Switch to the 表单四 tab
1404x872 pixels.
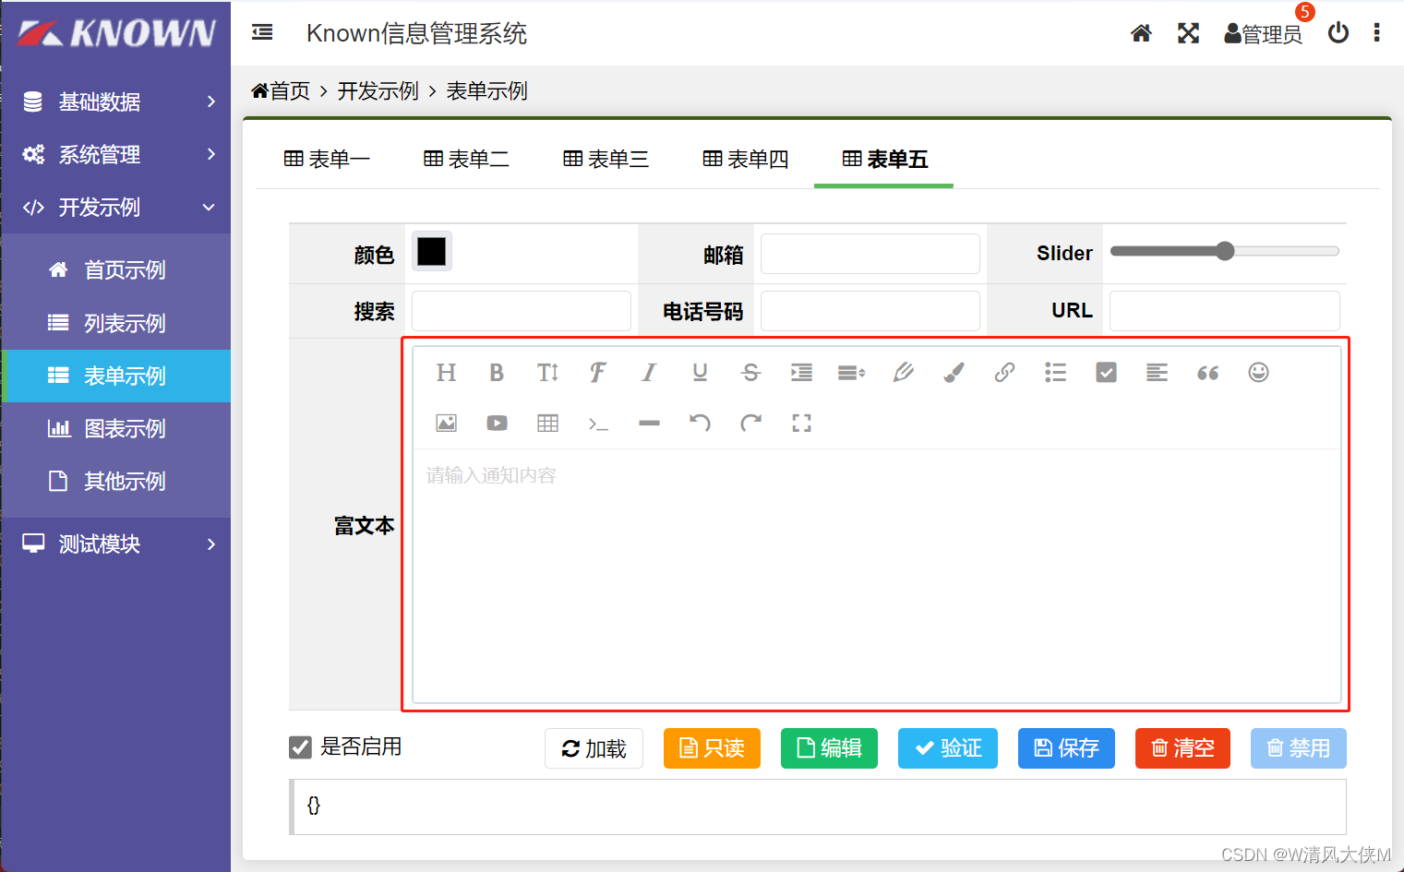pyautogui.click(x=745, y=160)
